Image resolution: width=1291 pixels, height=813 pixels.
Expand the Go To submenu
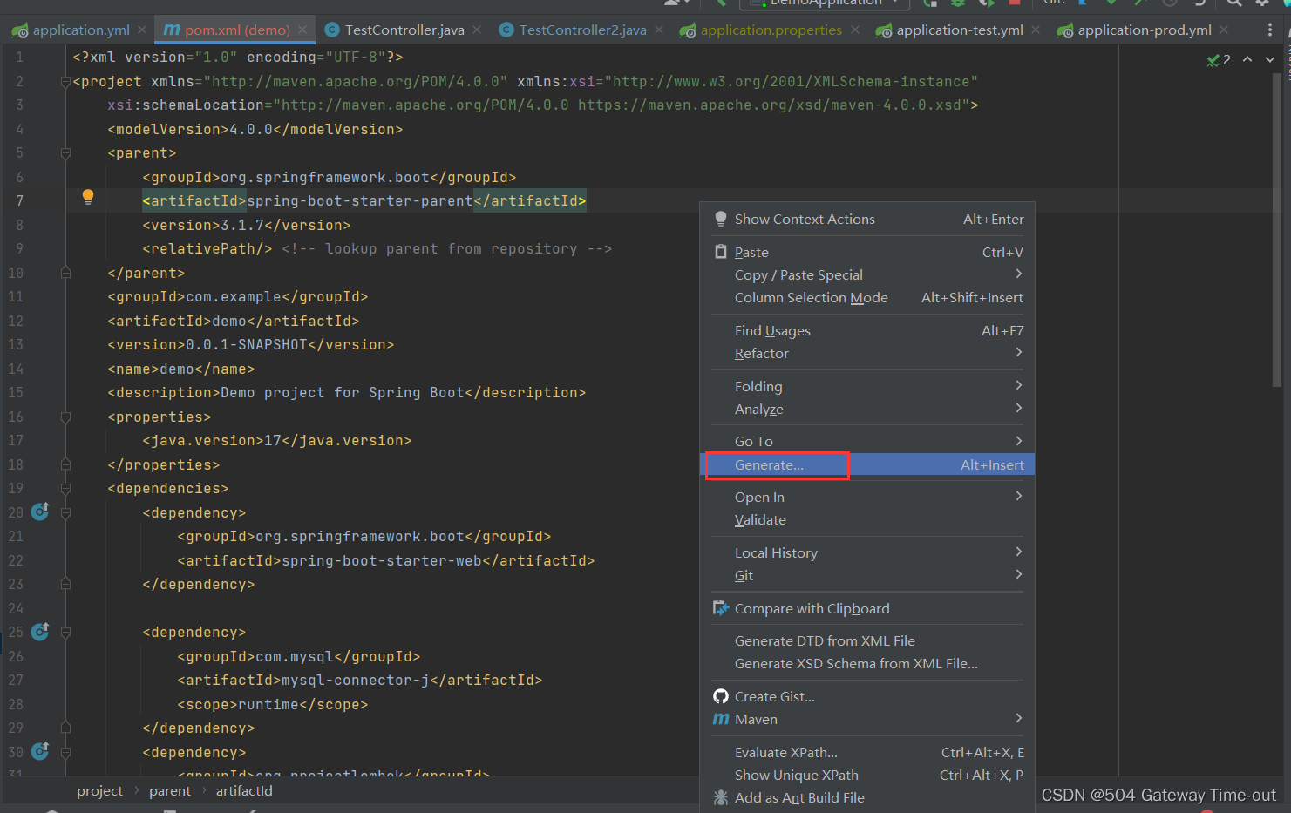pos(867,442)
